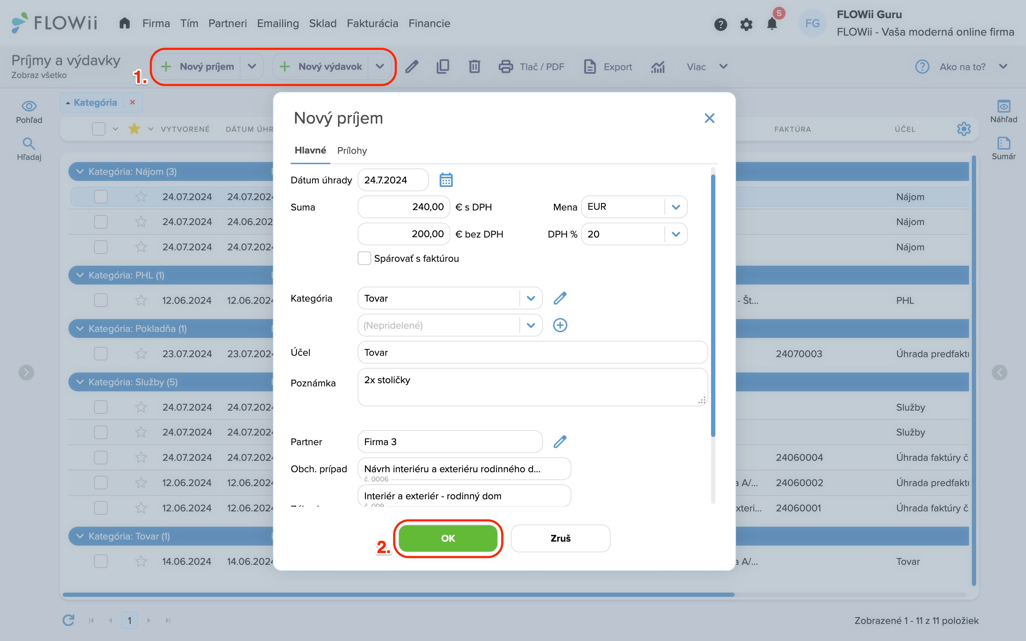Screen dimensions: 1026x641
Task: Edit the Kategória Tovar with pencil icon
Action: 560,298
